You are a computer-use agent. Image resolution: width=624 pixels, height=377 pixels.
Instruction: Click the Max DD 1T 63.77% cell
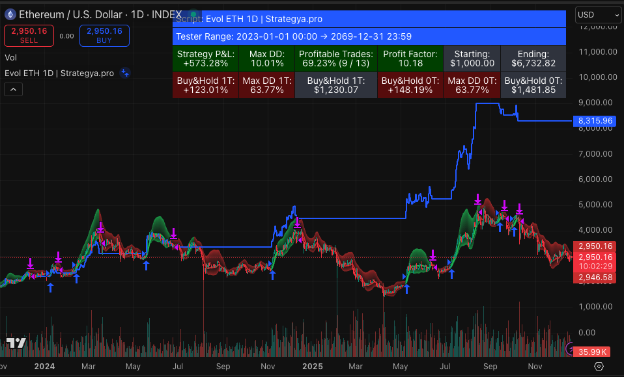[267, 85]
